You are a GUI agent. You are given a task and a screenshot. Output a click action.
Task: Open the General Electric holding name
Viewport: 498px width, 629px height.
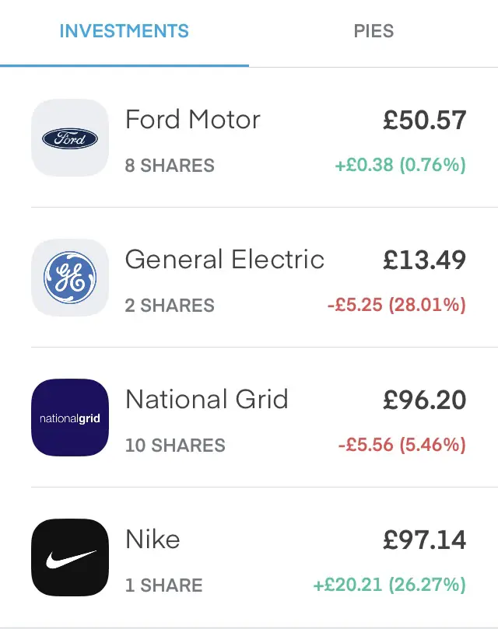[225, 259]
